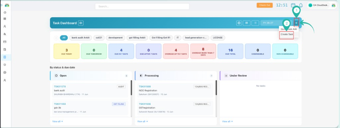
Task: Choose Create Task from the dropdown menu
Action: (287, 34)
